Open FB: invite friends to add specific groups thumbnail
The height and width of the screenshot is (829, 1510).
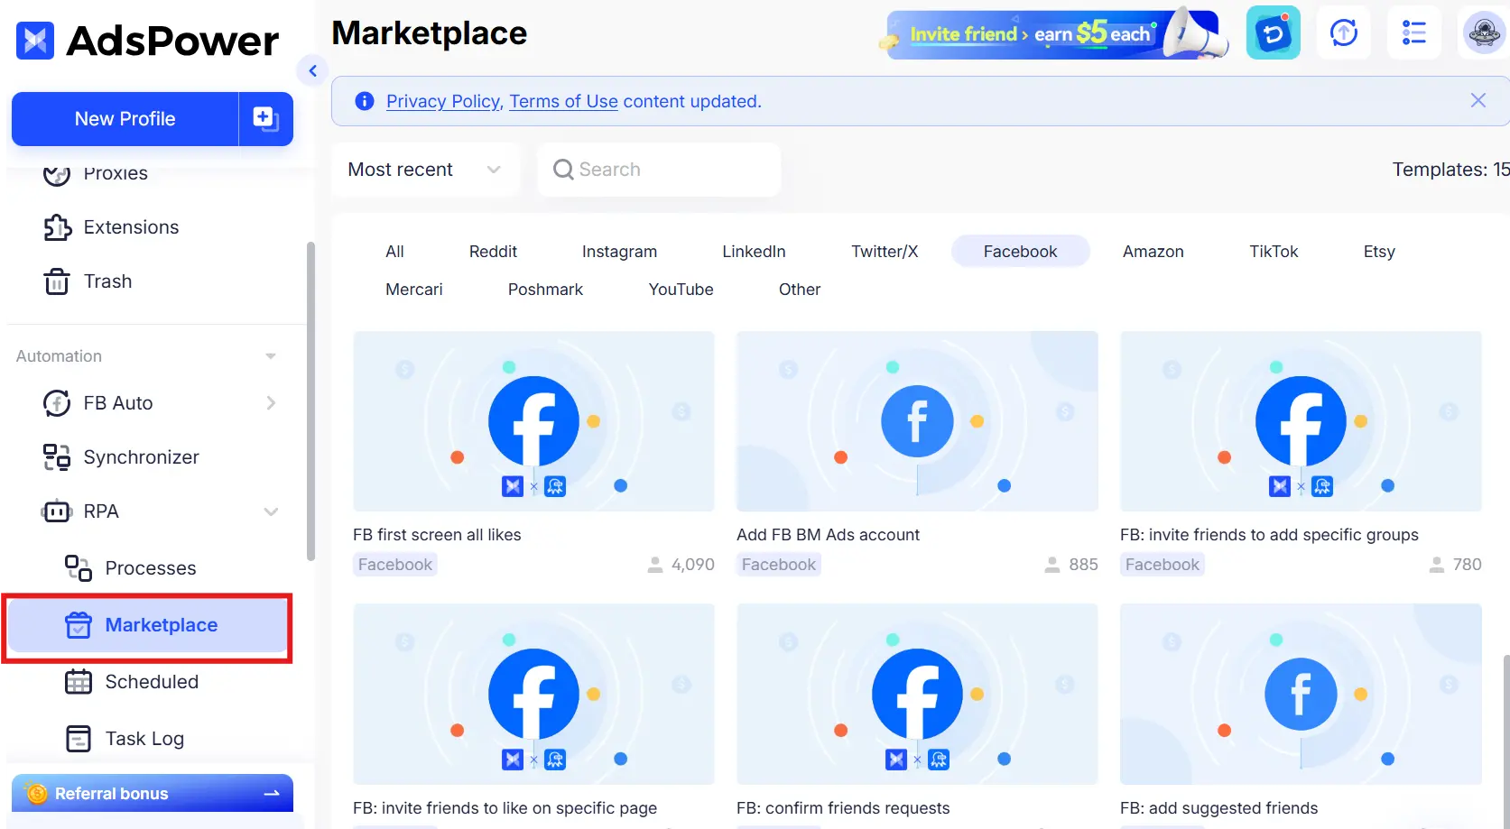pyautogui.click(x=1301, y=421)
